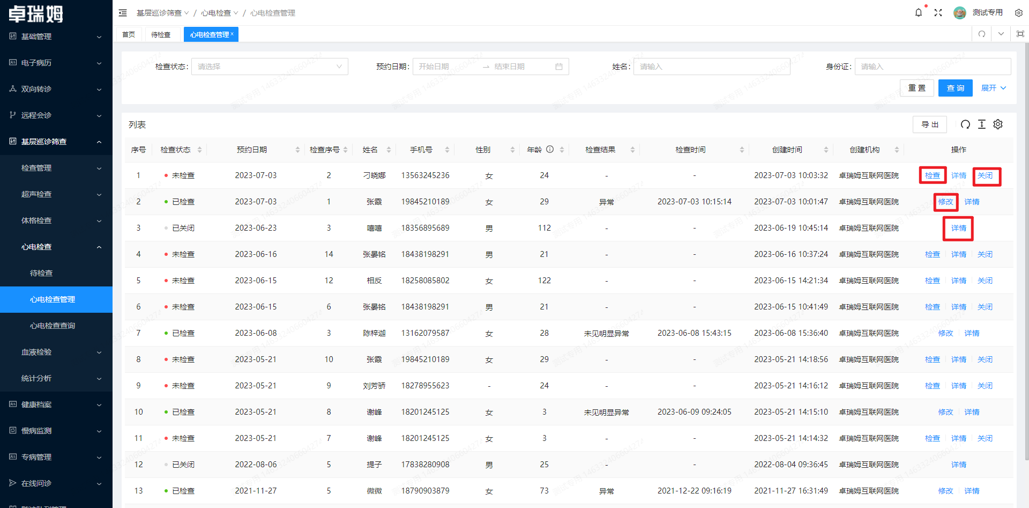This screenshot has width=1029, height=508.
Task: Open 基层巡诊筛查 breadcrumb dropdown
Action: 162,13
